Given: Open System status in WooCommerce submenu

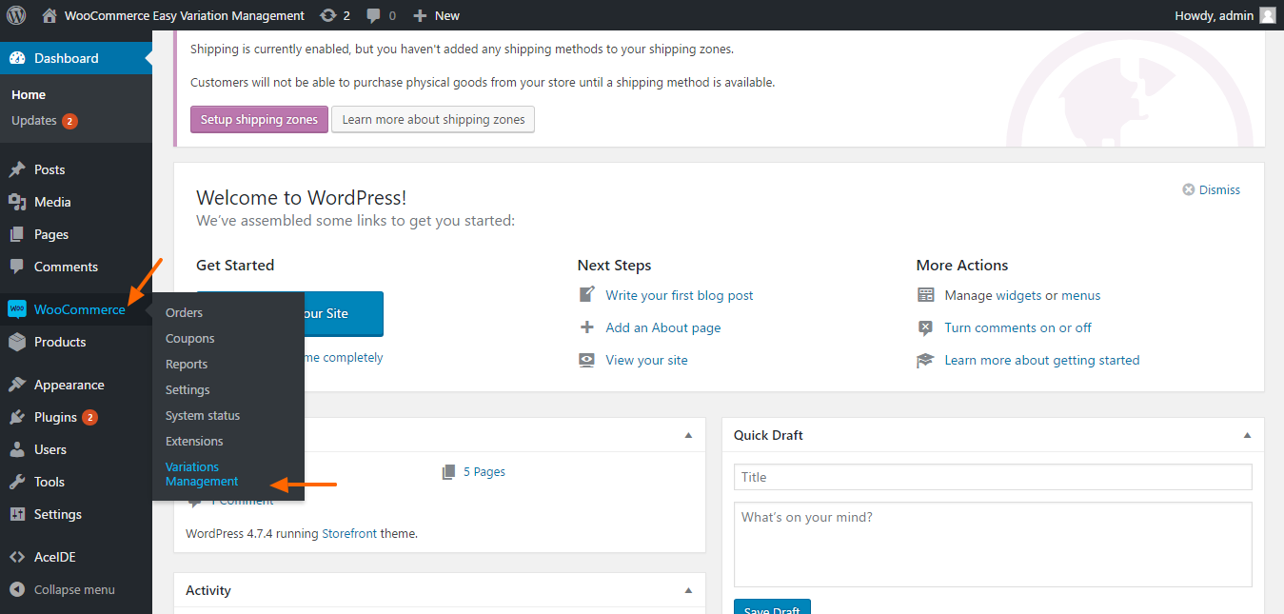Looking at the screenshot, I should [x=203, y=415].
